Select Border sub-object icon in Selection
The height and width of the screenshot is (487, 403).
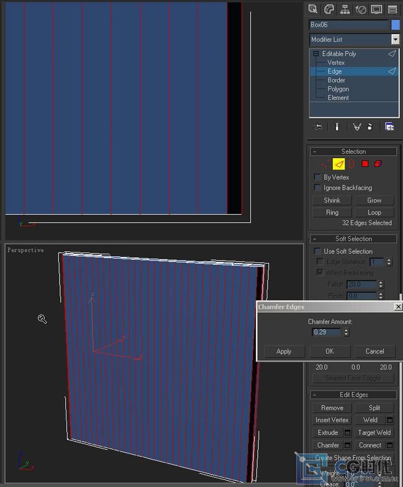click(351, 164)
